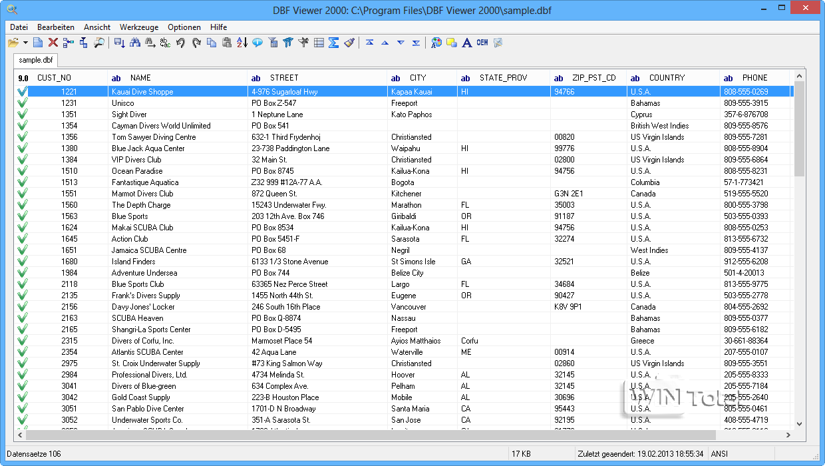This screenshot has height=466, width=825.
Task: Open the color settings palette icon
Action: click(436, 43)
